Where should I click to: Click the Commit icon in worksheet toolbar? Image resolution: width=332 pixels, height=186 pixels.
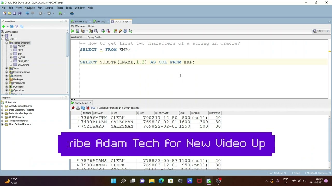point(103,31)
